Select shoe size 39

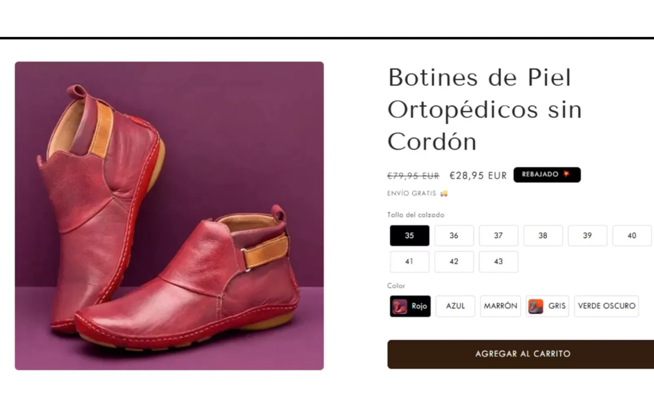[x=587, y=236]
